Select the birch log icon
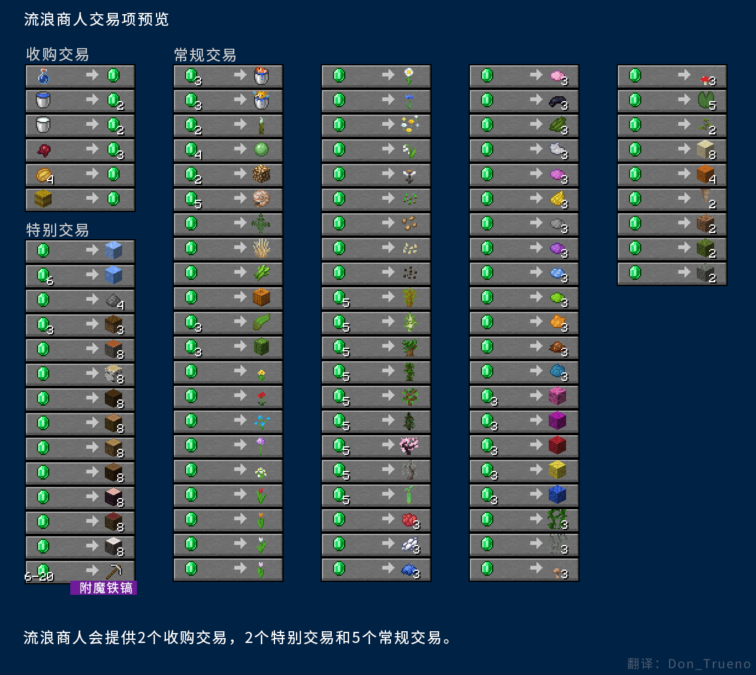The image size is (756, 675). (113, 374)
